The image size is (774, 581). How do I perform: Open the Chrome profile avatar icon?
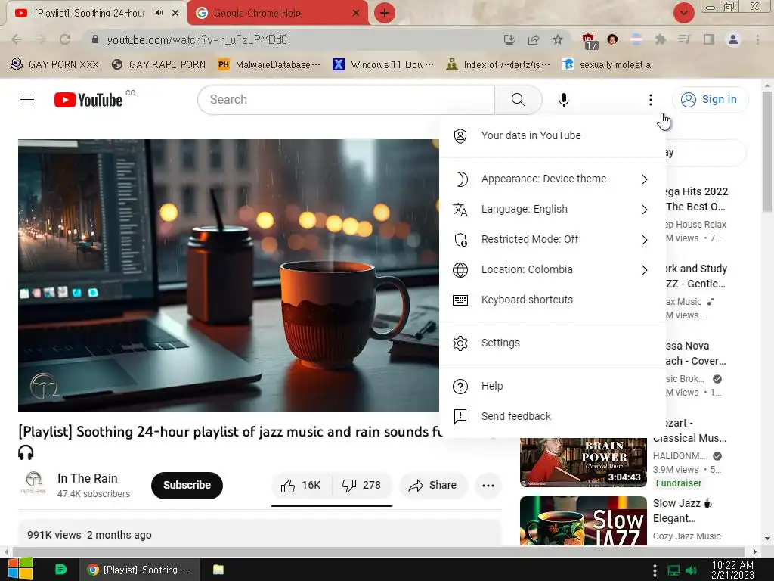(733, 39)
